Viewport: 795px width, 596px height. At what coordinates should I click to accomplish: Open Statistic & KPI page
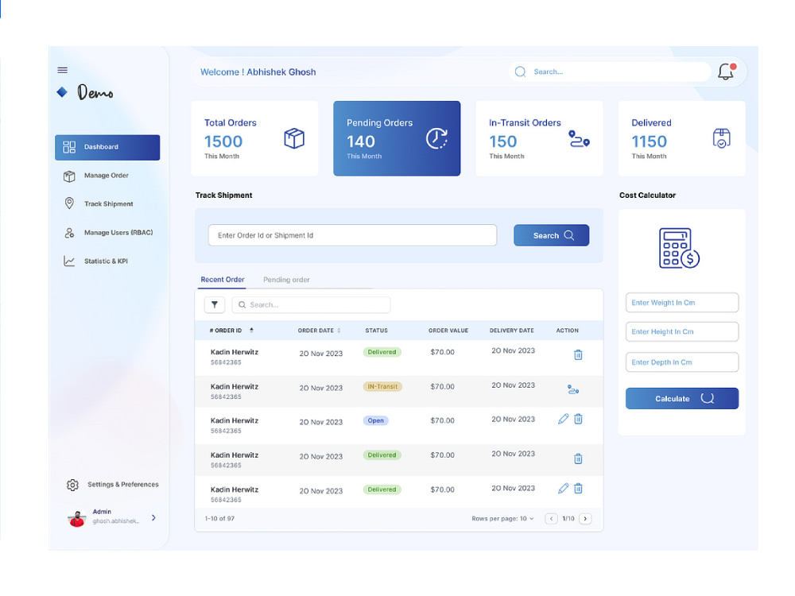[x=107, y=261]
